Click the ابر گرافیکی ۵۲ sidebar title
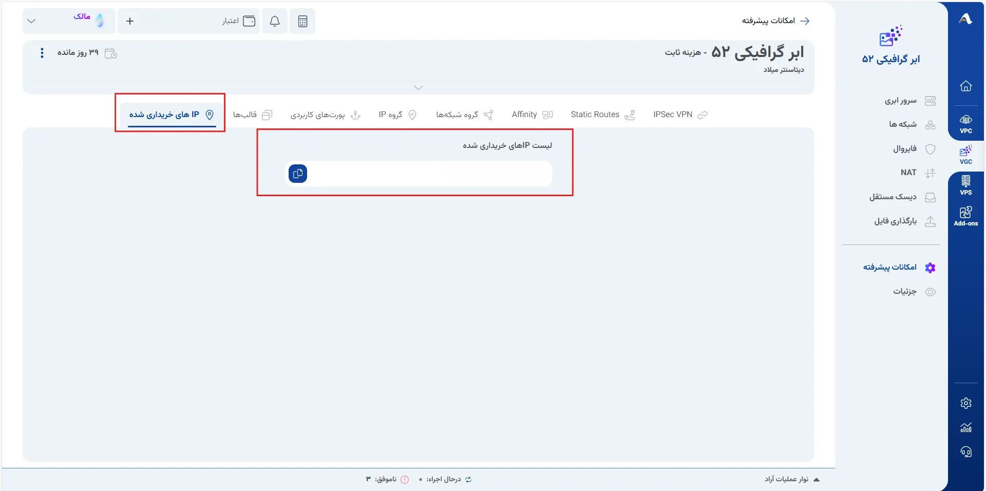 (x=891, y=59)
